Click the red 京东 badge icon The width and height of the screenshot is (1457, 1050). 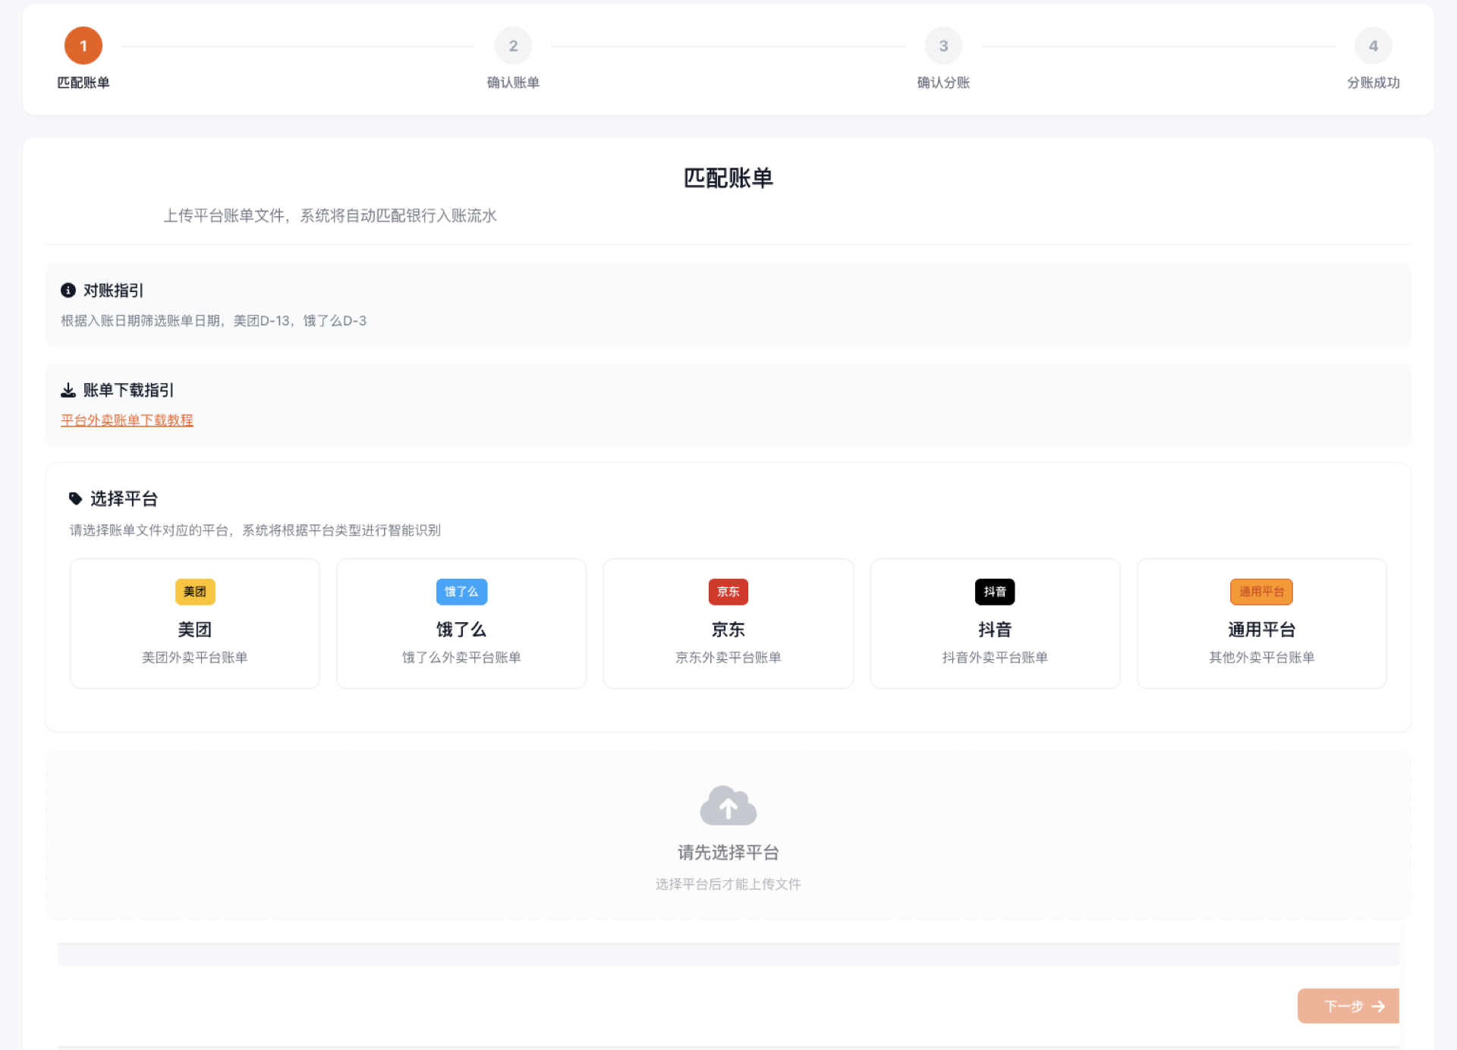pyautogui.click(x=728, y=592)
